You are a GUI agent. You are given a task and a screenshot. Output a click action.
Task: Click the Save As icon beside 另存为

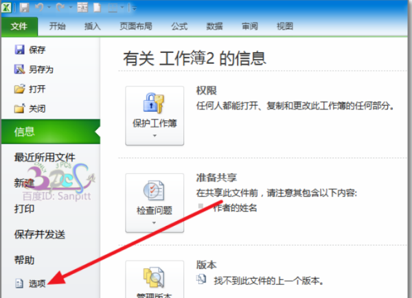[19, 69]
